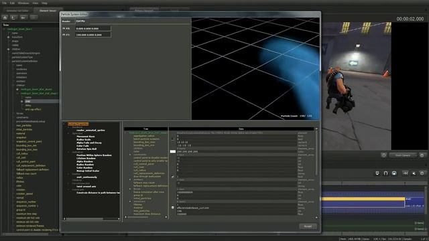429x241 pixels.
Task: Expand the highlighted child row in tree
Action: (22, 101)
